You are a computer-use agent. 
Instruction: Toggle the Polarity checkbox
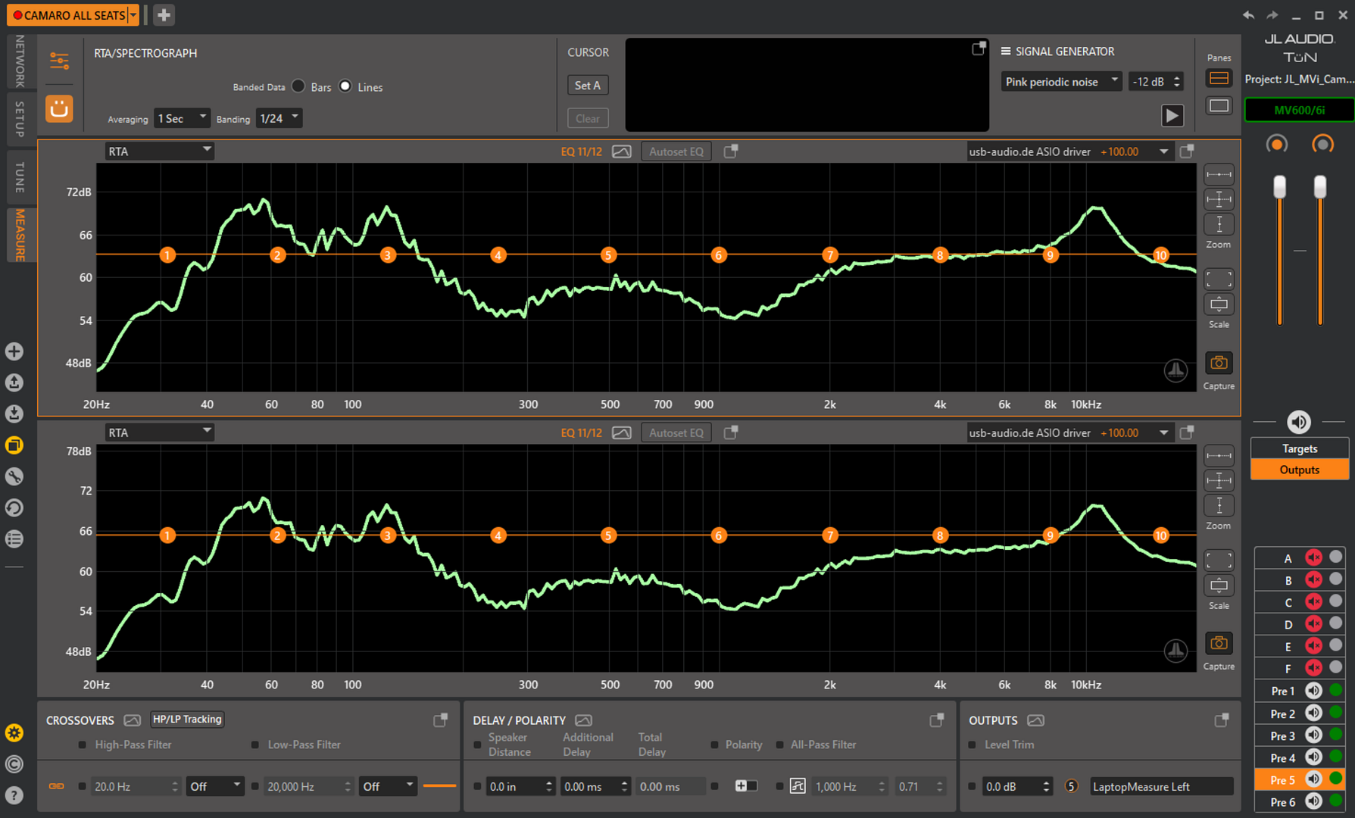(x=714, y=745)
